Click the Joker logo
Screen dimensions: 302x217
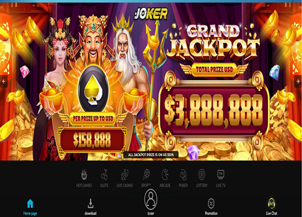(151, 14)
